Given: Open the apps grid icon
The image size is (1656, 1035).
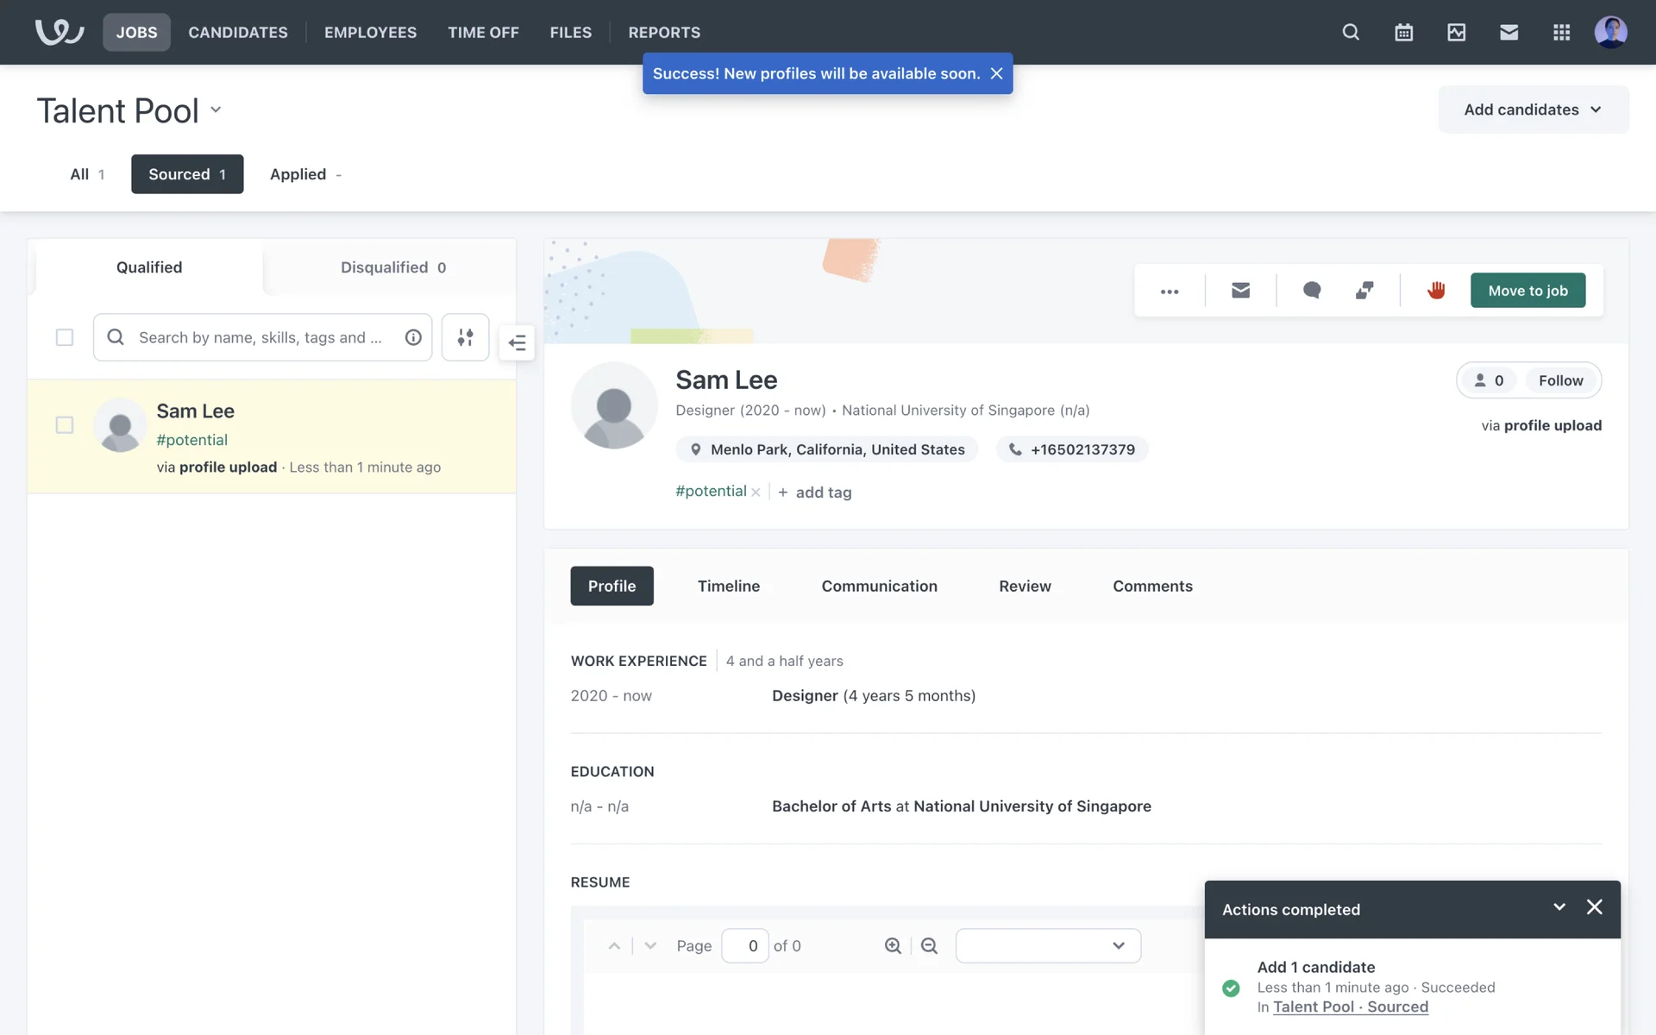Looking at the screenshot, I should 1561,33.
